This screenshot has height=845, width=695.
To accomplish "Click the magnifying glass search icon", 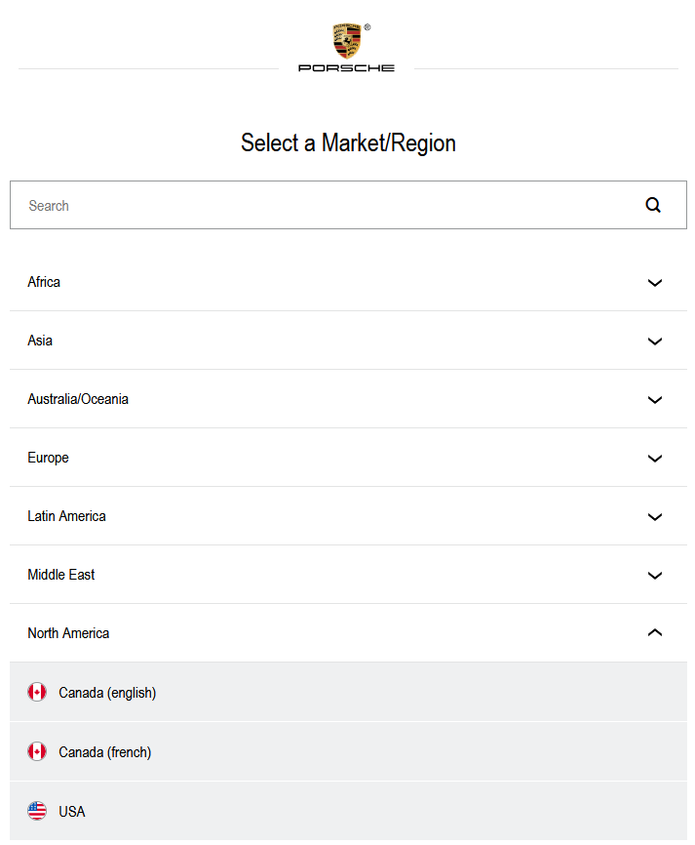I will tap(653, 205).
